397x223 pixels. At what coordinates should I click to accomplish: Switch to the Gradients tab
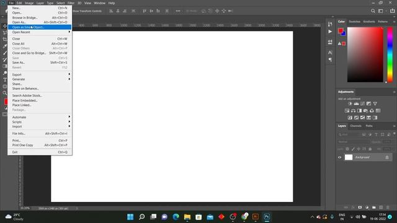click(x=369, y=22)
